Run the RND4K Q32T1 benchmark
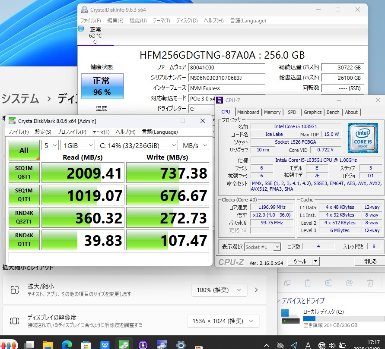 (24, 218)
